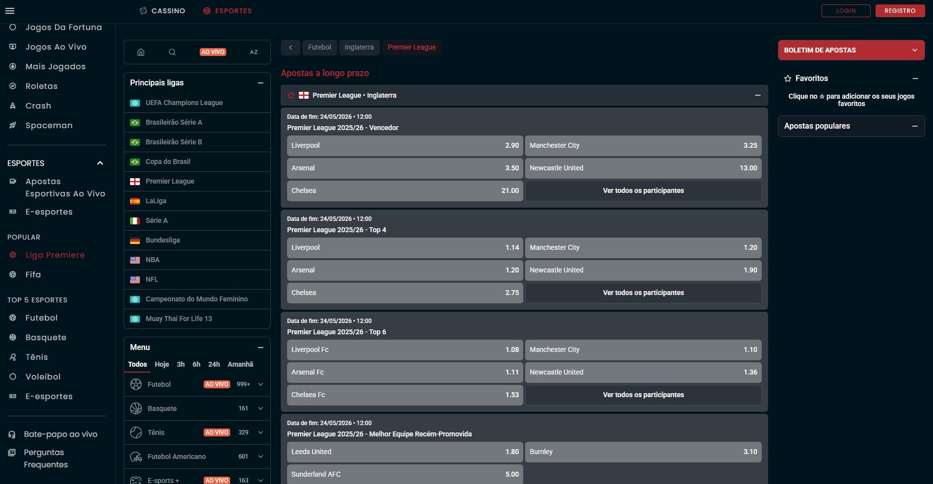This screenshot has height=484, width=933.
Task: Collapse the Premier League Inglaterra section
Action: [x=758, y=95]
